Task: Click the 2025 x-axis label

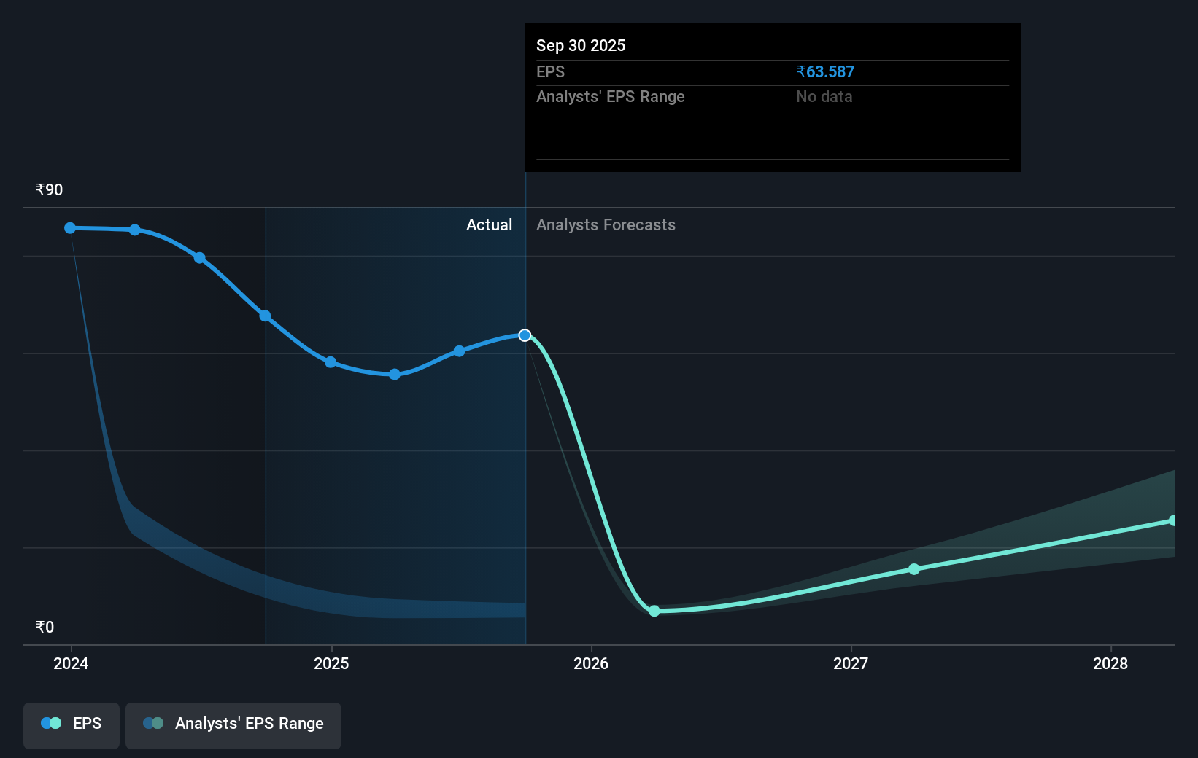Action: pos(331,663)
